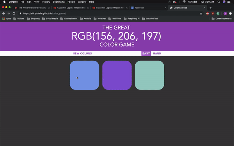This screenshot has height=146, width=234.
Task: Pick the purple color square
Action: pos(117,75)
